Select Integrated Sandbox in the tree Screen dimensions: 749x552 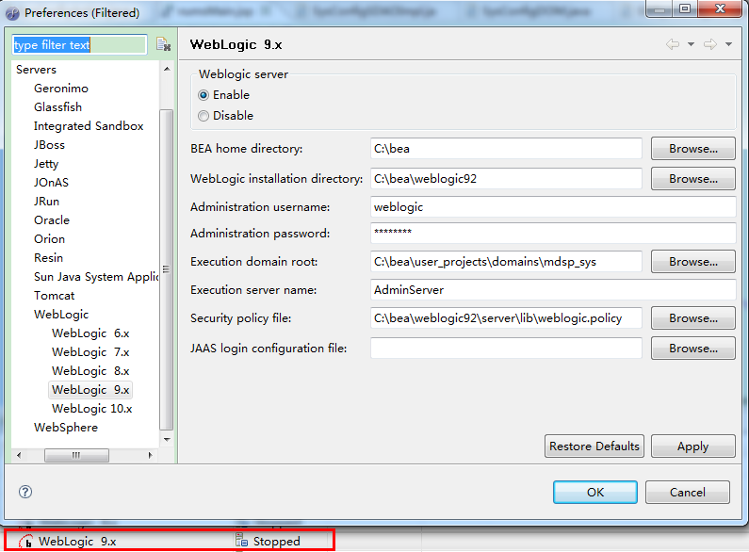(89, 126)
